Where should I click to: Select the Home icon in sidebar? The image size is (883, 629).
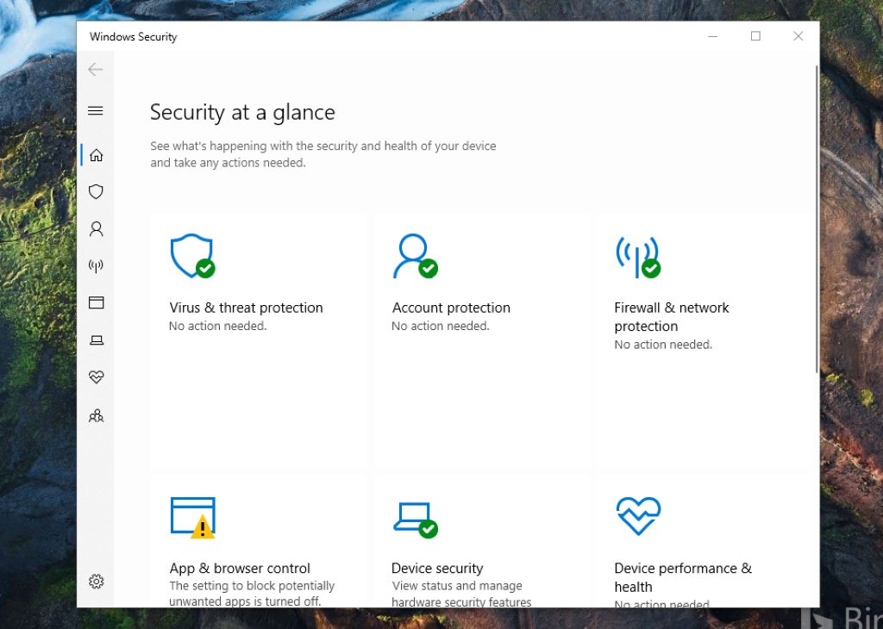(97, 155)
